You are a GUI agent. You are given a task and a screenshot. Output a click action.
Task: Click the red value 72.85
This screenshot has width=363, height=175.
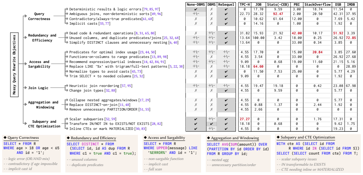[352, 38]
